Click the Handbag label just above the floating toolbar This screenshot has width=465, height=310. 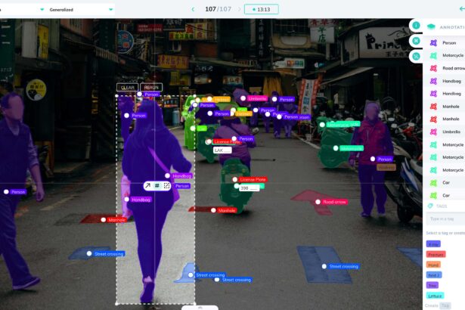point(181,176)
